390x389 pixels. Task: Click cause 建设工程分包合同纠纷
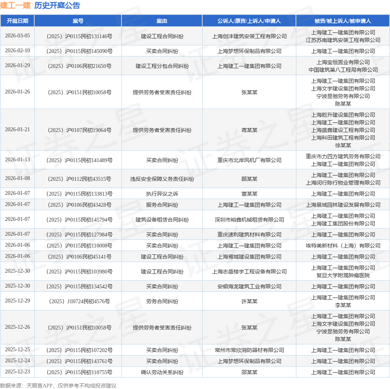pyautogui.click(x=162, y=66)
